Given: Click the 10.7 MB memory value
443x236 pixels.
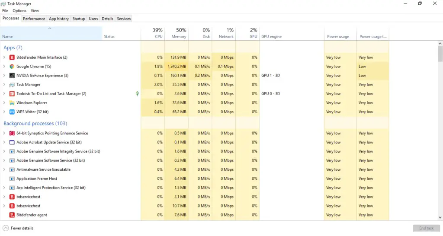Looking at the screenshot, I should (180, 206).
